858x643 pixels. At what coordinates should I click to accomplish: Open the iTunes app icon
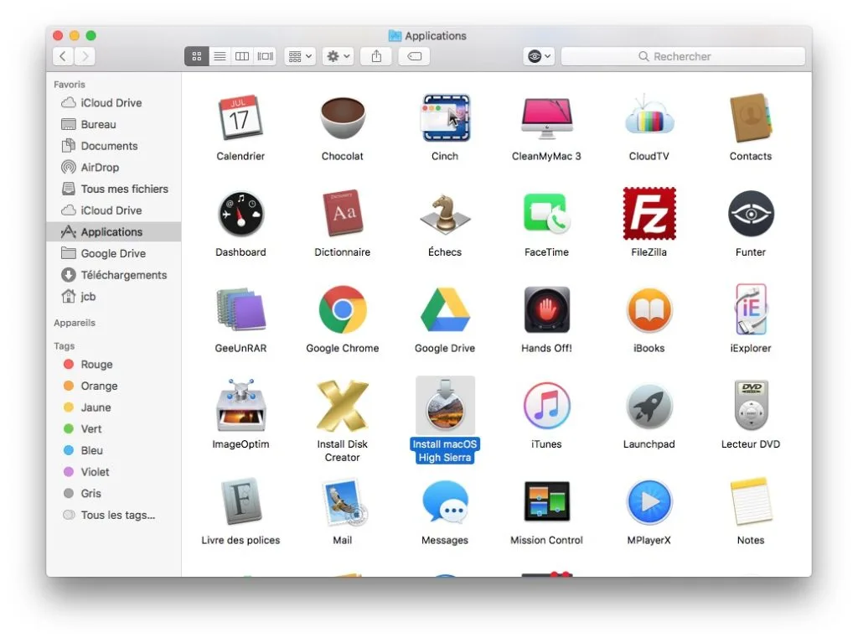pyautogui.click(x=546, y=406)
